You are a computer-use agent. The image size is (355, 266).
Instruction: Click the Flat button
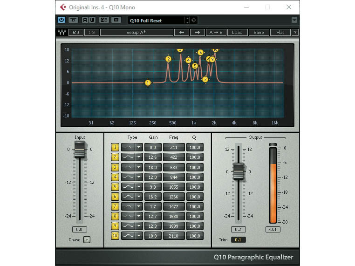[280, 32]
